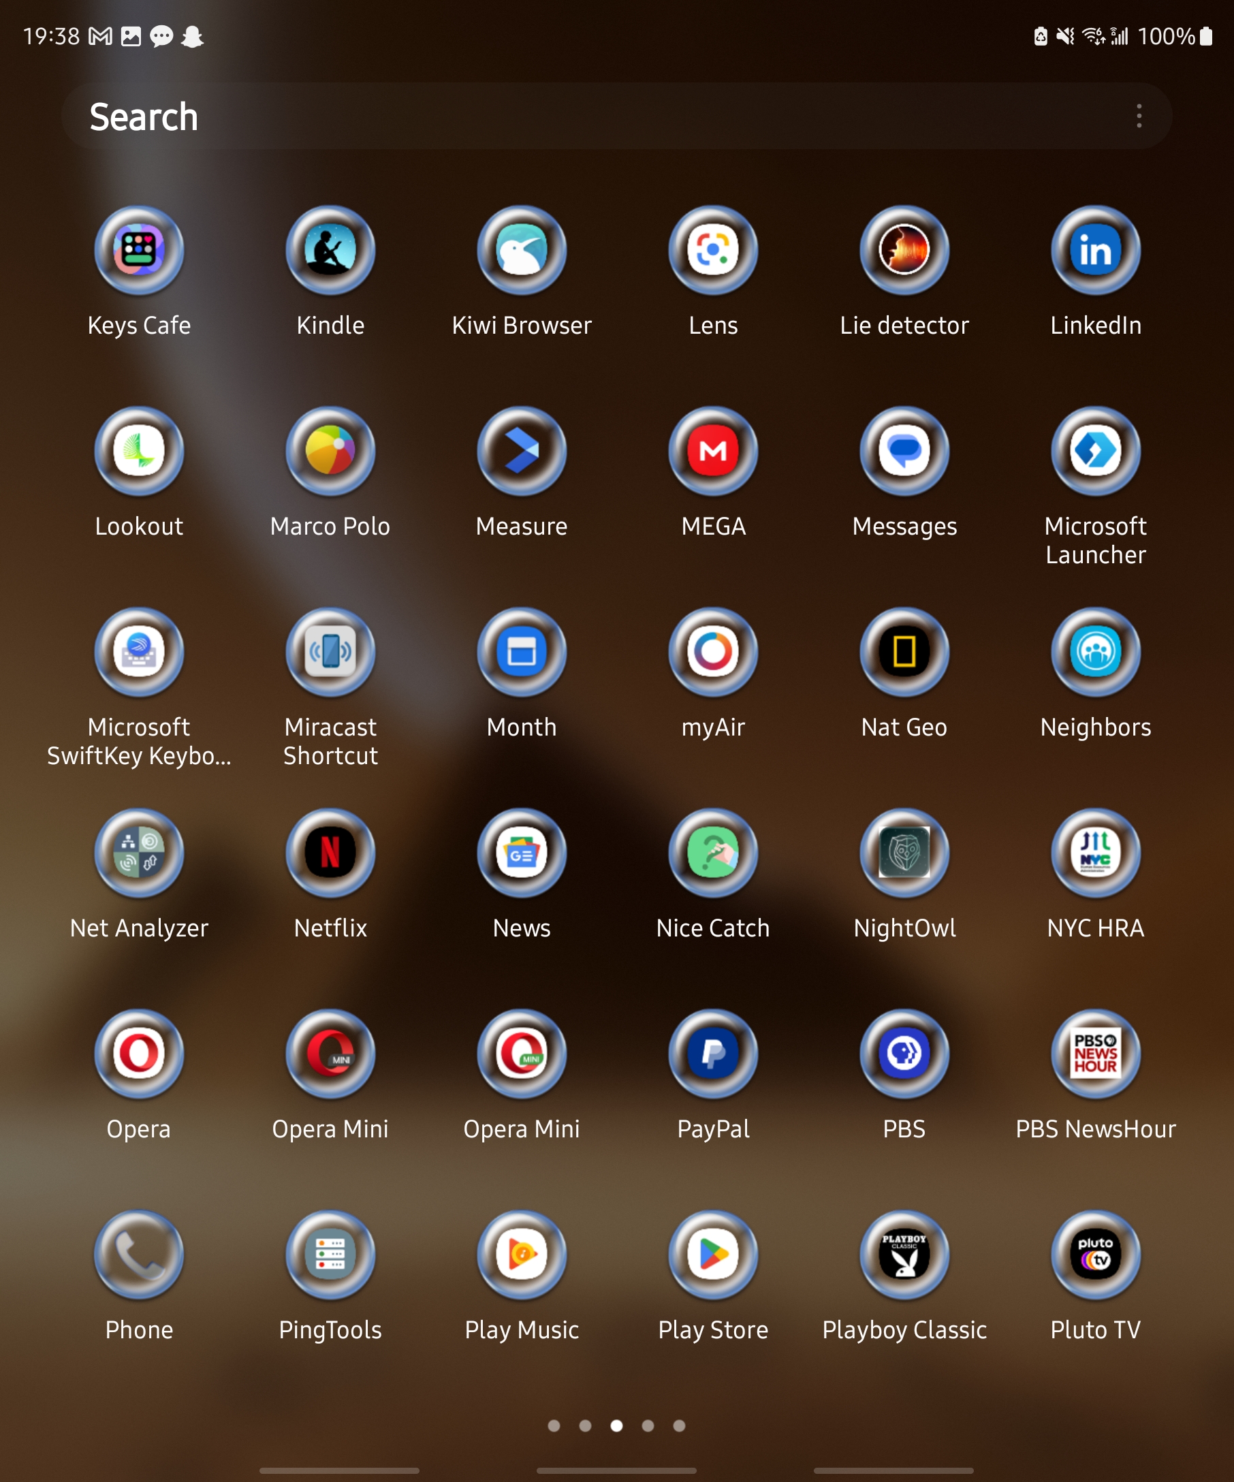Open the MEGA app
This screenshot has height=1482, width=1234.
click(x=712, y=451)
